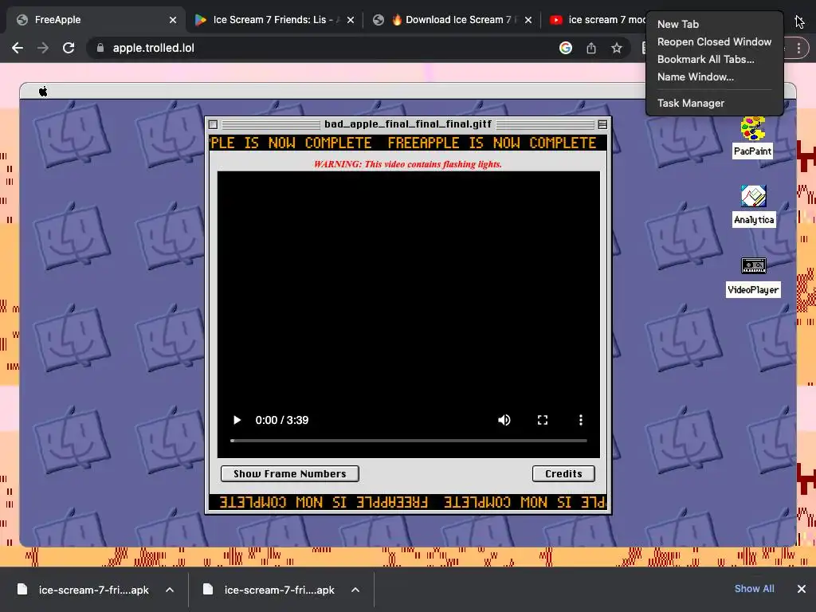Go back using the browser back arrow
Viewport: 816px width, 612px height.
(18, 48)
